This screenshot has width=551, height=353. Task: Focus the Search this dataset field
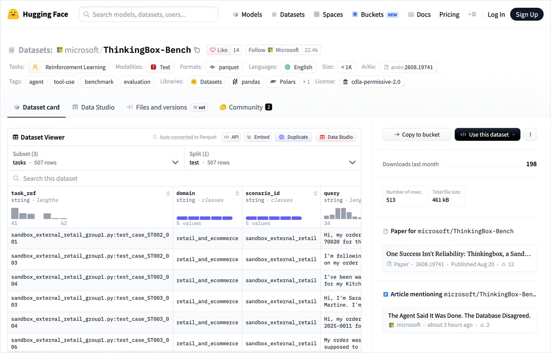click(x=184, y=178)
